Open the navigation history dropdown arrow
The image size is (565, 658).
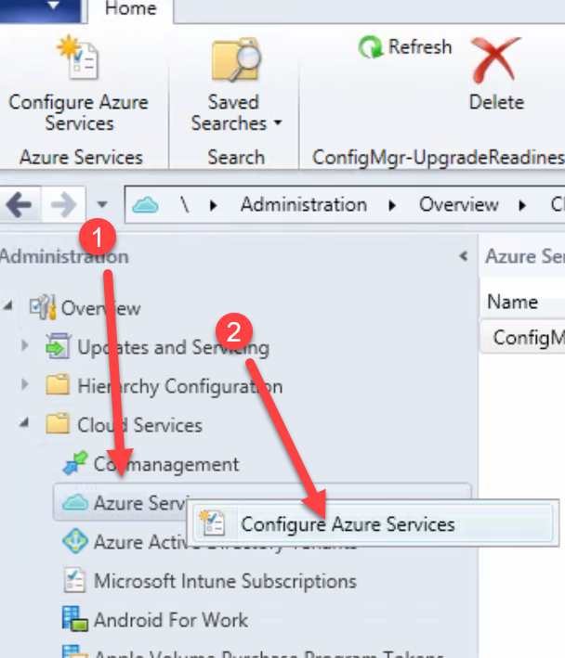[x=102, y=205]
